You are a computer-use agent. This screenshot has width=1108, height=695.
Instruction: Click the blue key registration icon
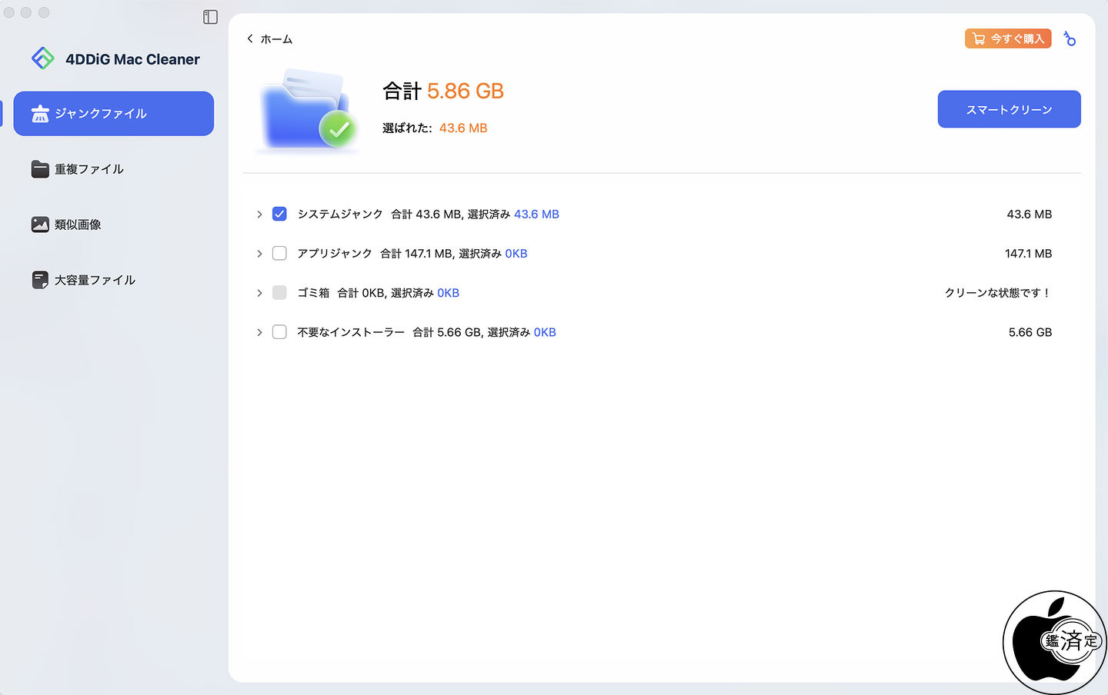coord(1070,38)
